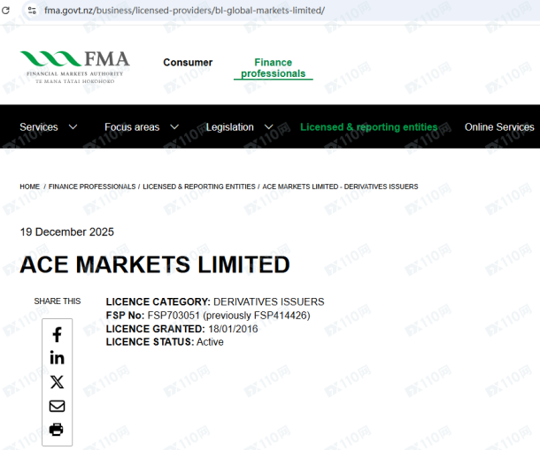Click the ACE MARKETS LIMITED heading

[155, 264]
